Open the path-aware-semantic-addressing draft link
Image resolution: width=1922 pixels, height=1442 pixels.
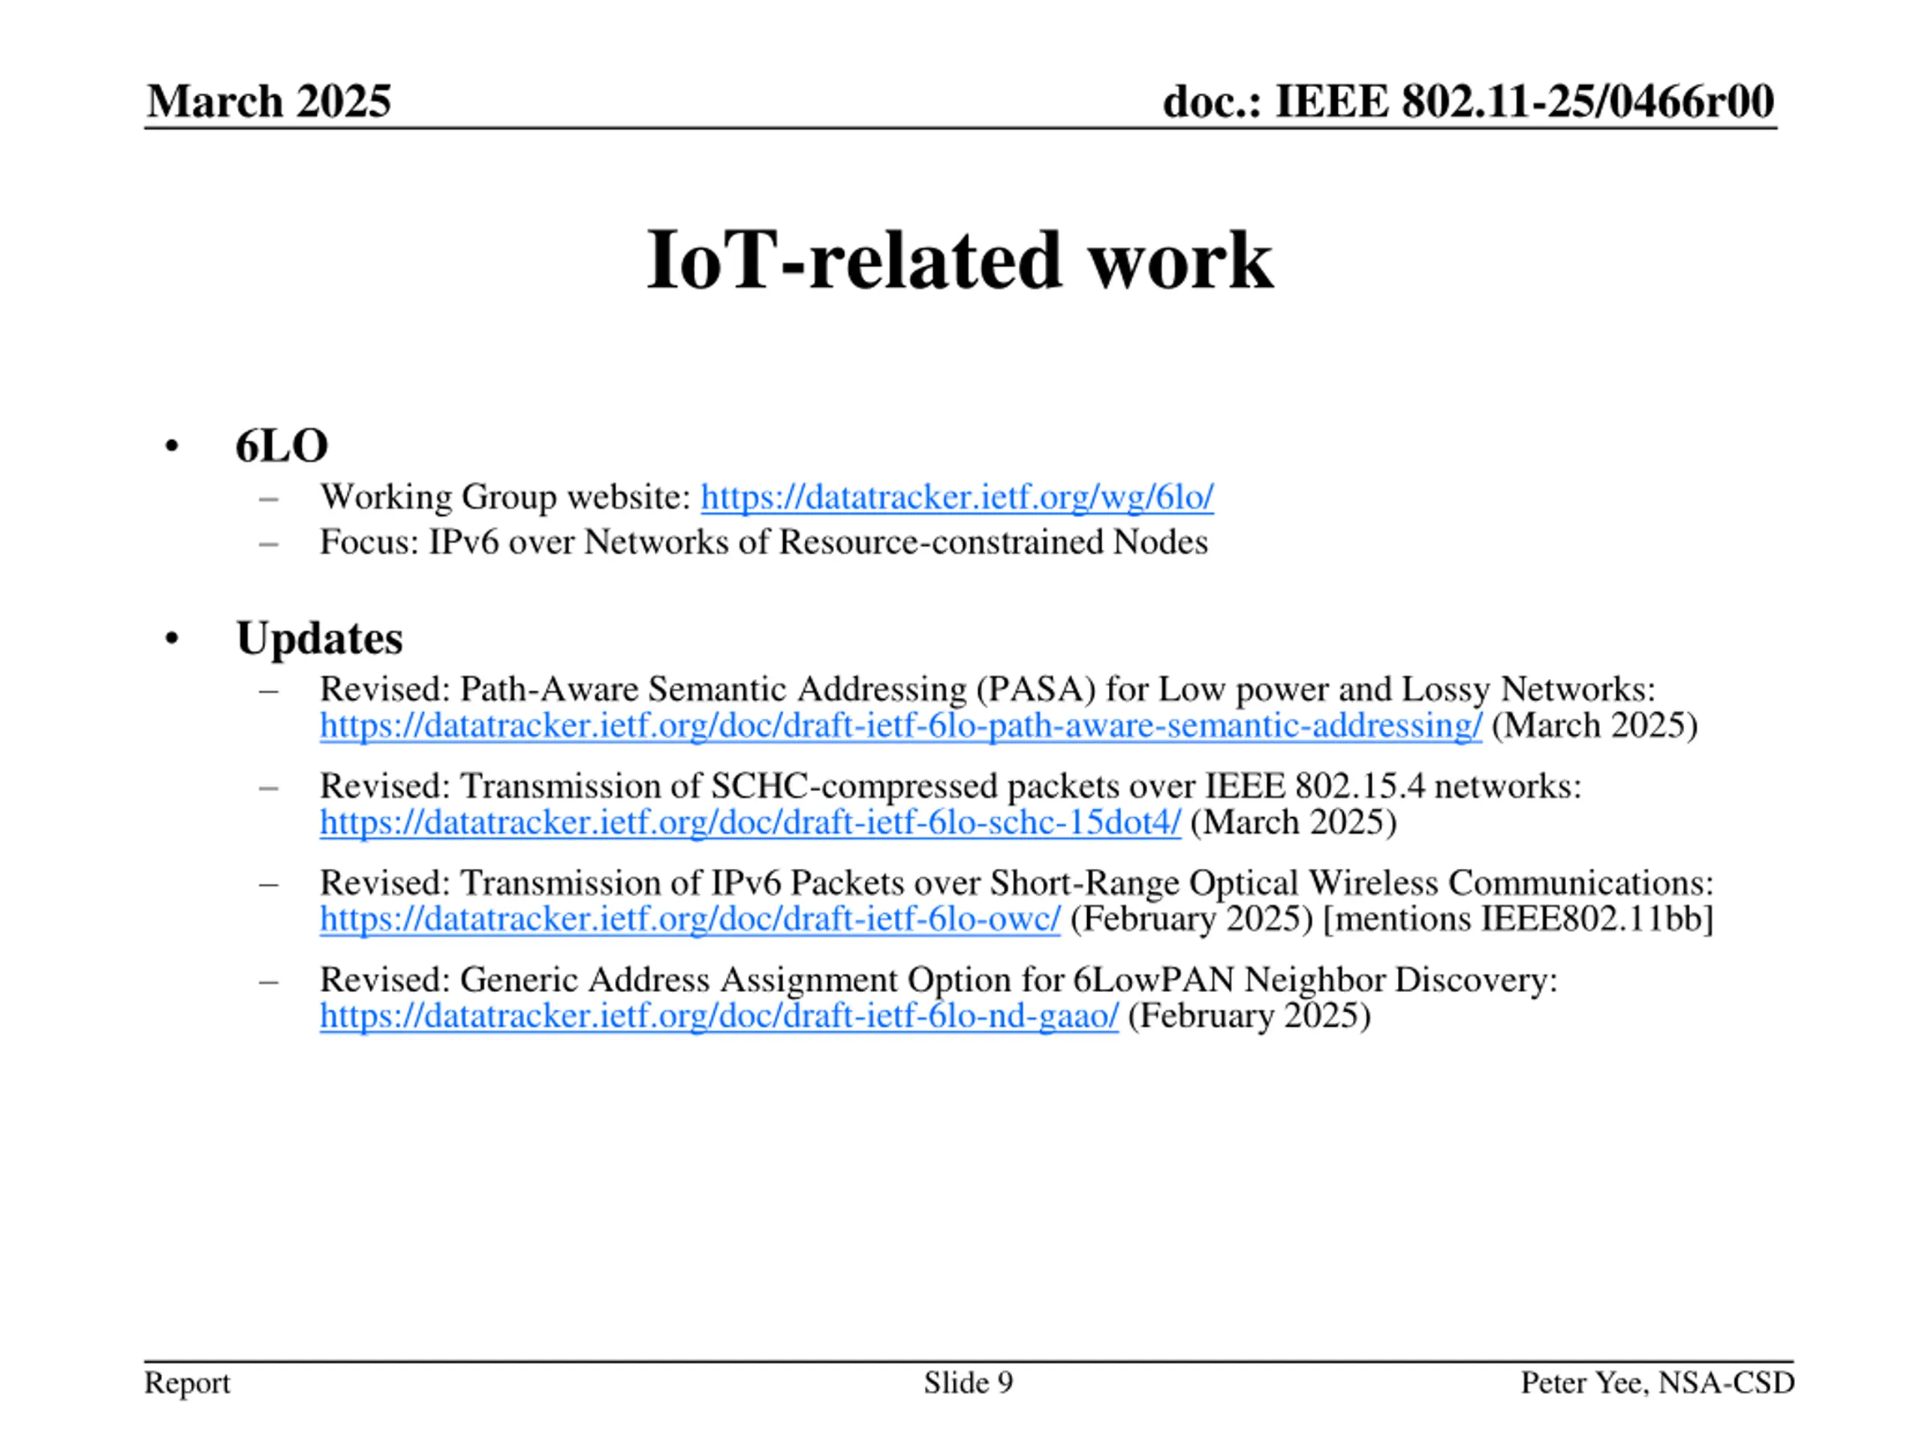[x=900, y=725]
